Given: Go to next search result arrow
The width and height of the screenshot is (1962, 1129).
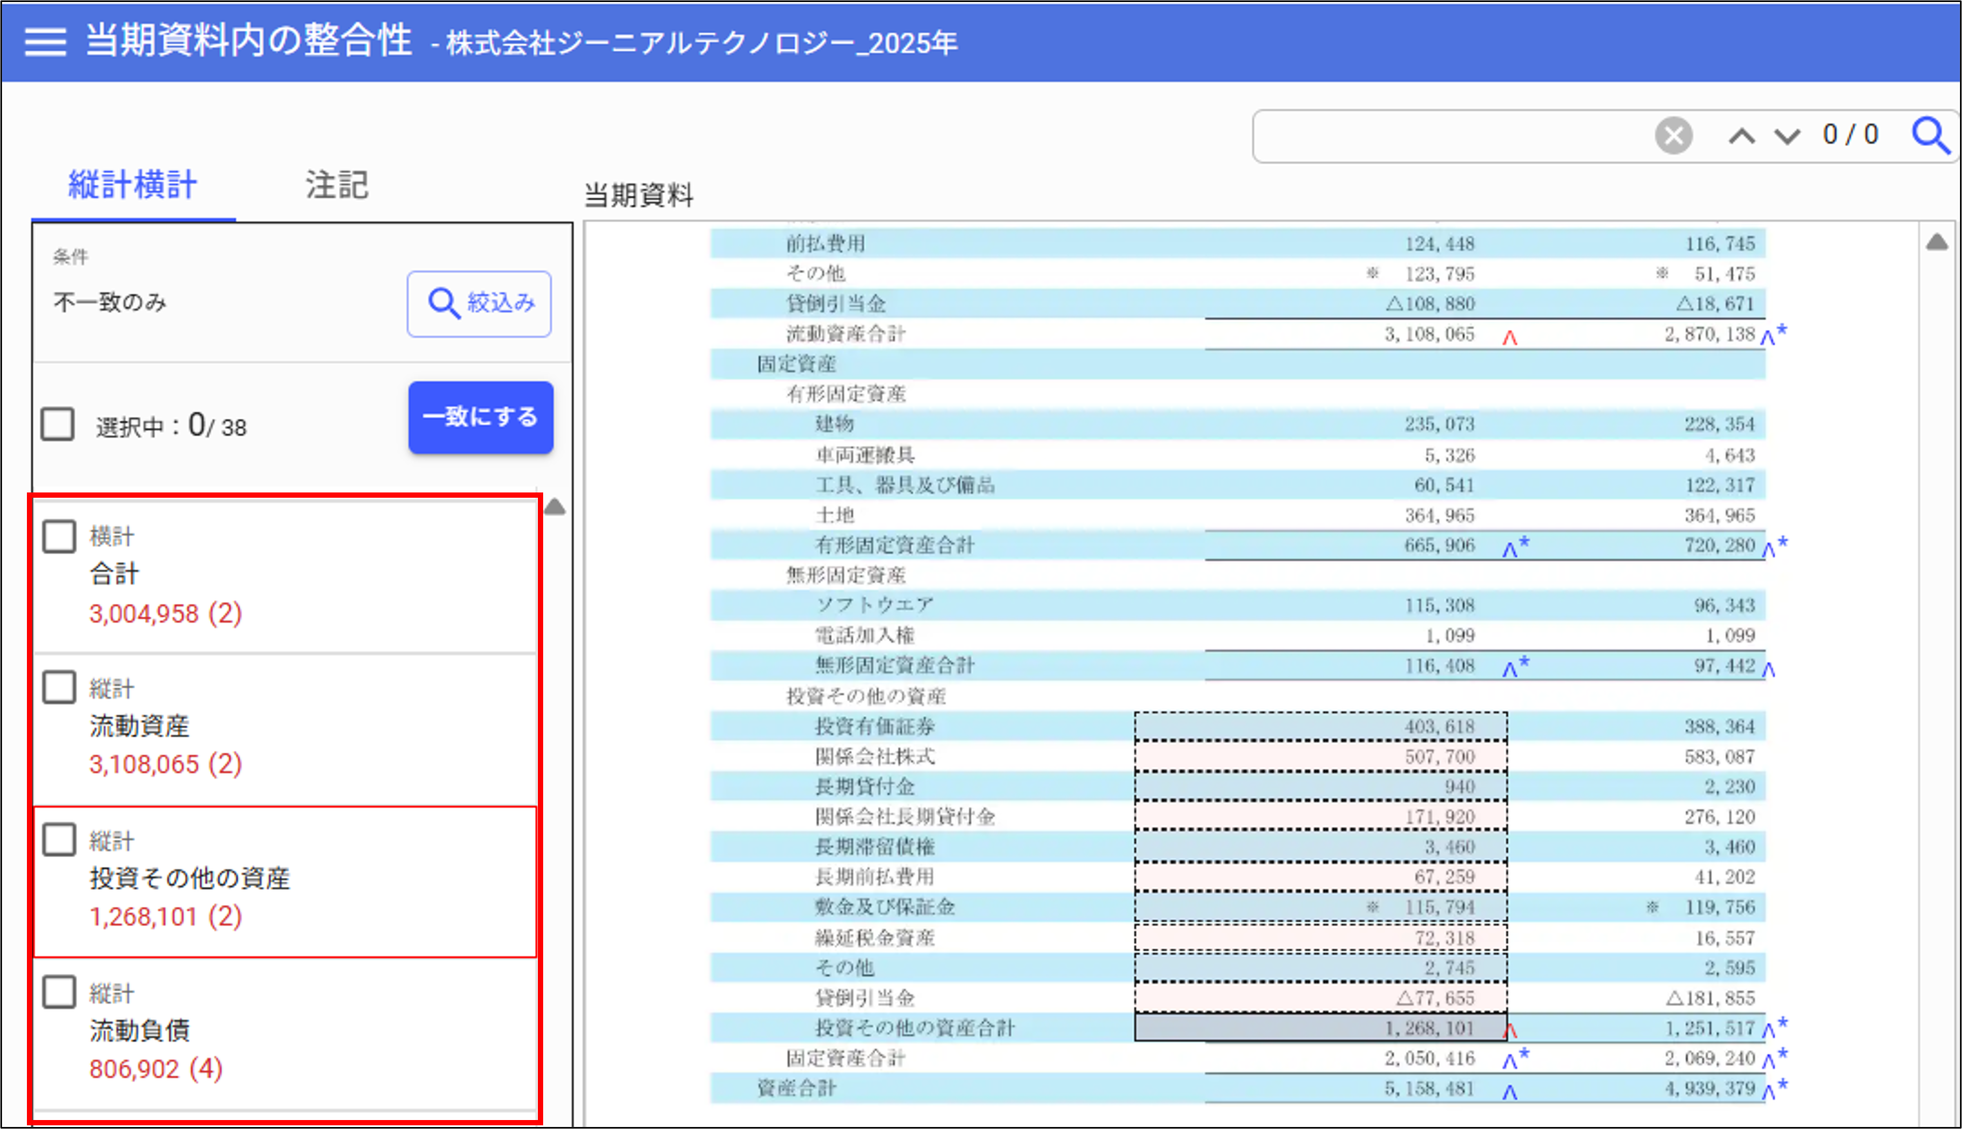Looking at the screenshot, I should click(1787, 137).
